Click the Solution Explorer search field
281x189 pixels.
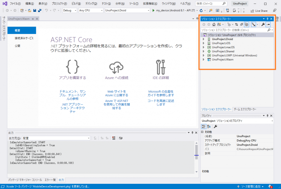(x=234, y=30)
